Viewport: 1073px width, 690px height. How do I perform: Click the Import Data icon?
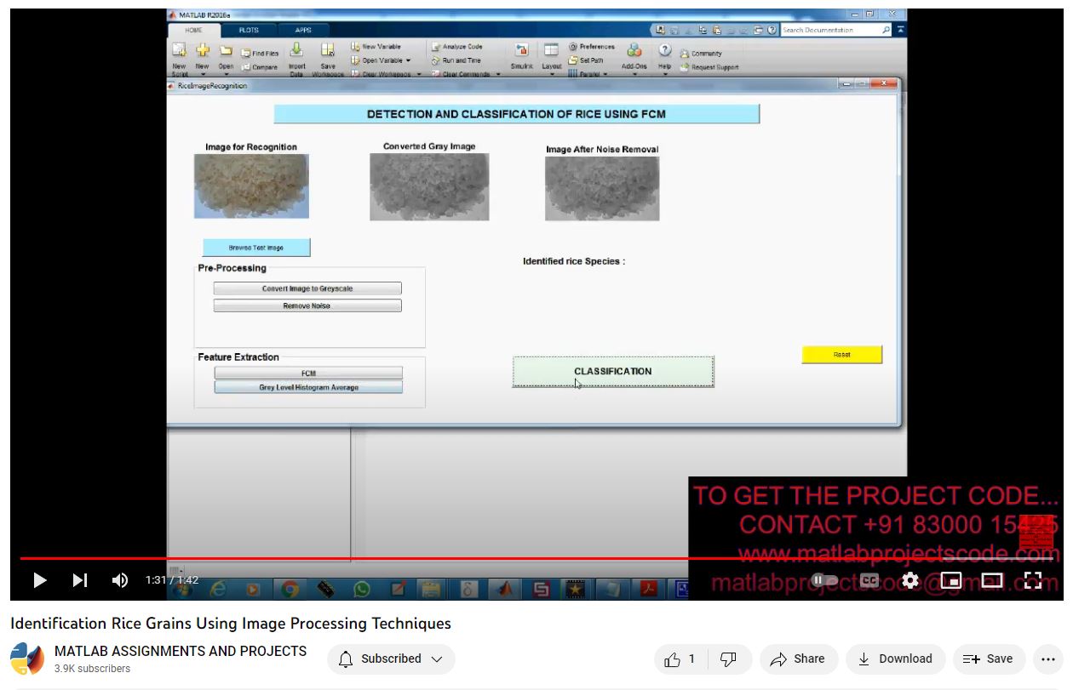[296, 50]
